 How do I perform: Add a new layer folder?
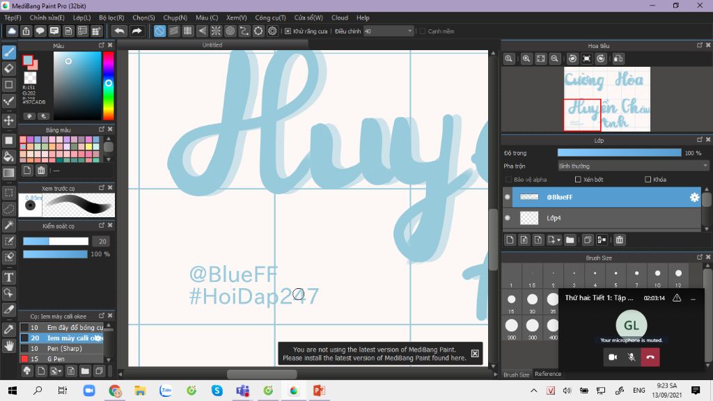coord(570,239)
